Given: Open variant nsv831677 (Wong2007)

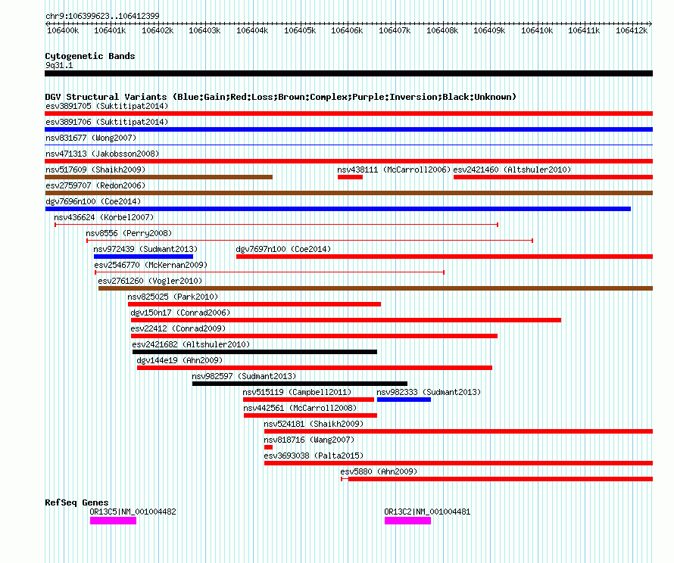Looking at the screenshot, I should (x=348, y=145).
